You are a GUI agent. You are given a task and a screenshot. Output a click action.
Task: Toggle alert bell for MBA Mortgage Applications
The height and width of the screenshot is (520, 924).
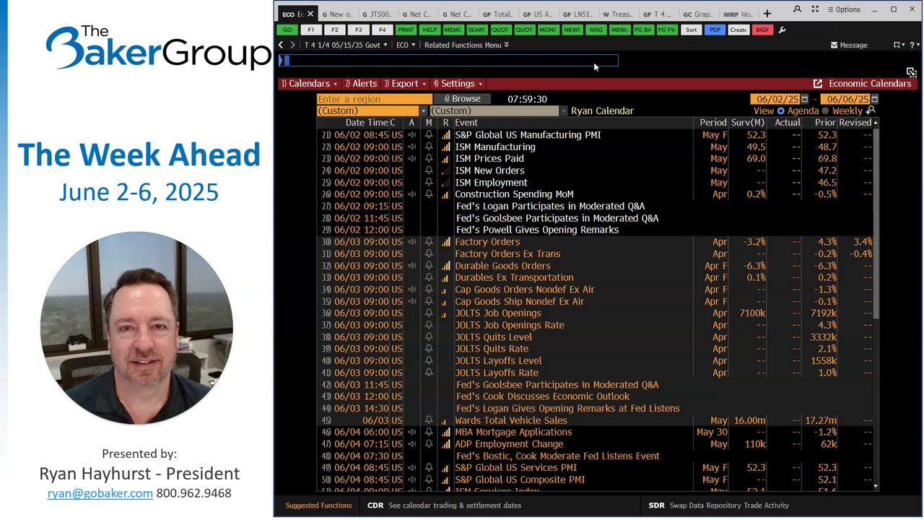(429, 432)
